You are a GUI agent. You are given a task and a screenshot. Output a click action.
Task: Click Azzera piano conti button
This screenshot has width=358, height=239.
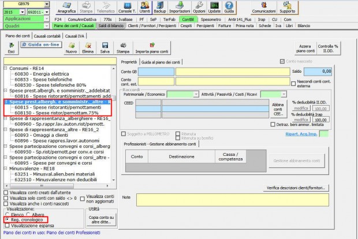305,48
